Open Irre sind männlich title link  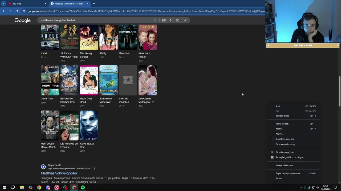[124, 100]
